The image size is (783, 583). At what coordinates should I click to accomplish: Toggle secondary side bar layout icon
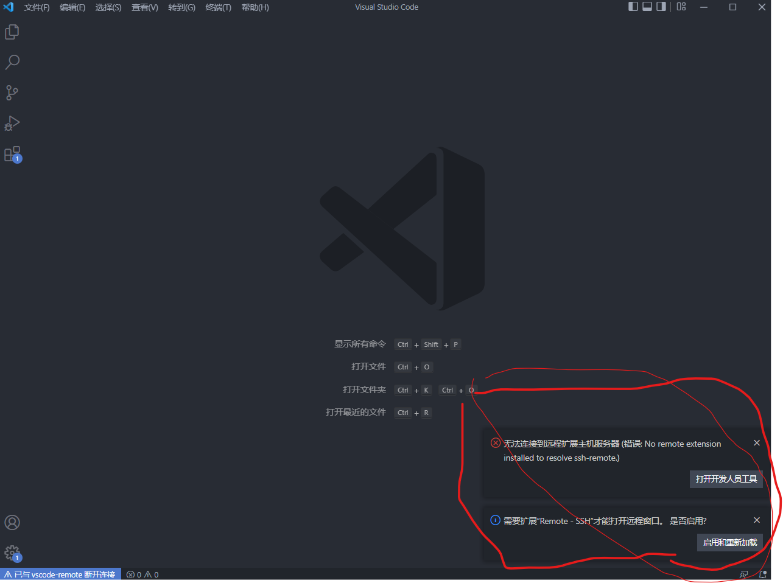[661, 7]
